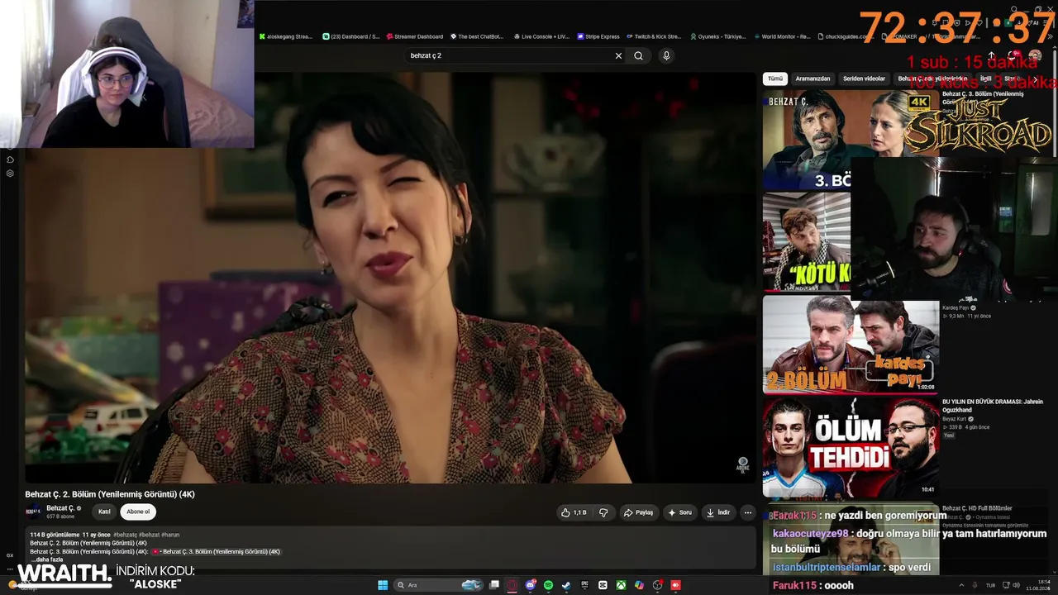The width and height of the screenshot is (1058, 595).
Task: Open Discord from the taskbar
Action: pos(530,585)
